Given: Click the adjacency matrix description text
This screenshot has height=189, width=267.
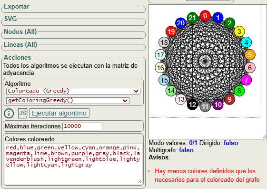Looking at the screenshot, I should point(70,69).
